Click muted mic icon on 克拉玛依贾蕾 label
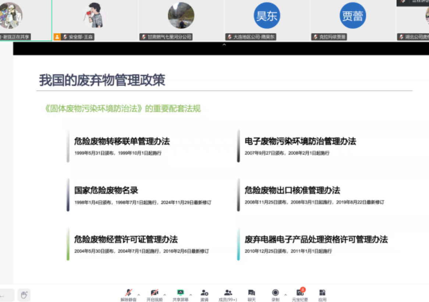Image resolution: width=429 pixels, height=302 pixels. pos(315,37)
